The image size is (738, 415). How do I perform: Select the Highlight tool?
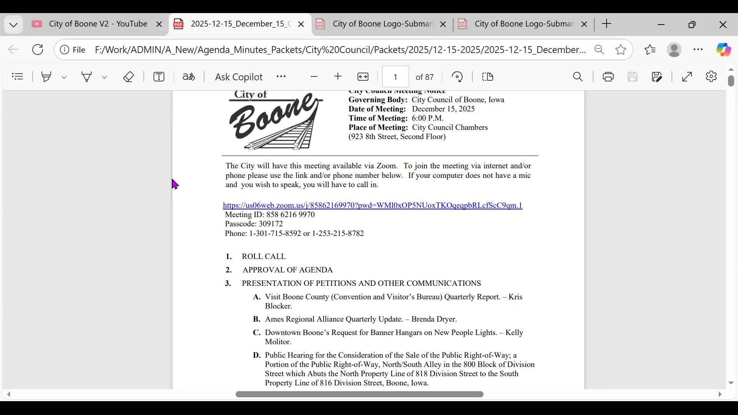coord(47,76)
